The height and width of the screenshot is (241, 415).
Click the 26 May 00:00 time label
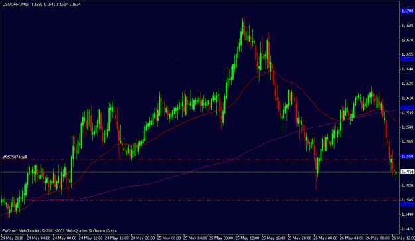click(x=326, y=238)
